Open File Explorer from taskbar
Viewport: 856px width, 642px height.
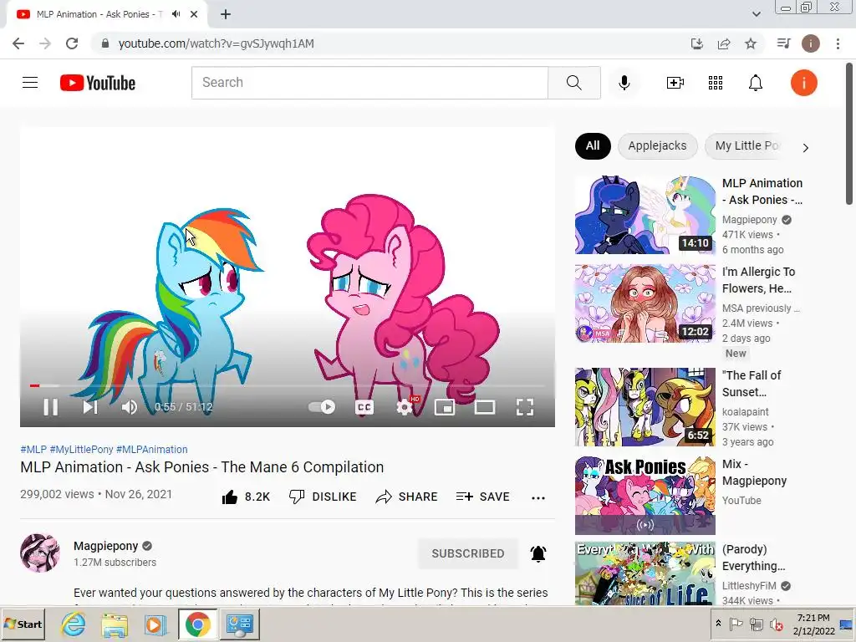point(115,624)
